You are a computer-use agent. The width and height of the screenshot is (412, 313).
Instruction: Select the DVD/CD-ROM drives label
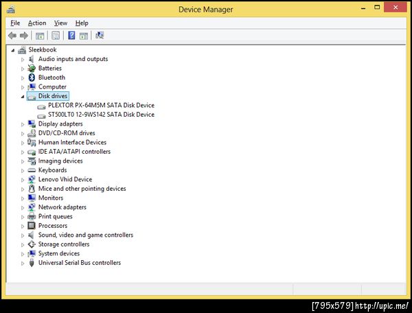[67, 133]
